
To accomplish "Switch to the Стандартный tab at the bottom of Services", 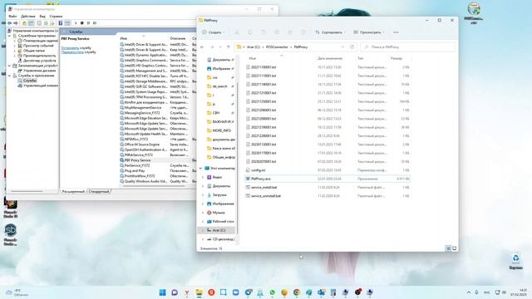I will click(x=99, y=192).
